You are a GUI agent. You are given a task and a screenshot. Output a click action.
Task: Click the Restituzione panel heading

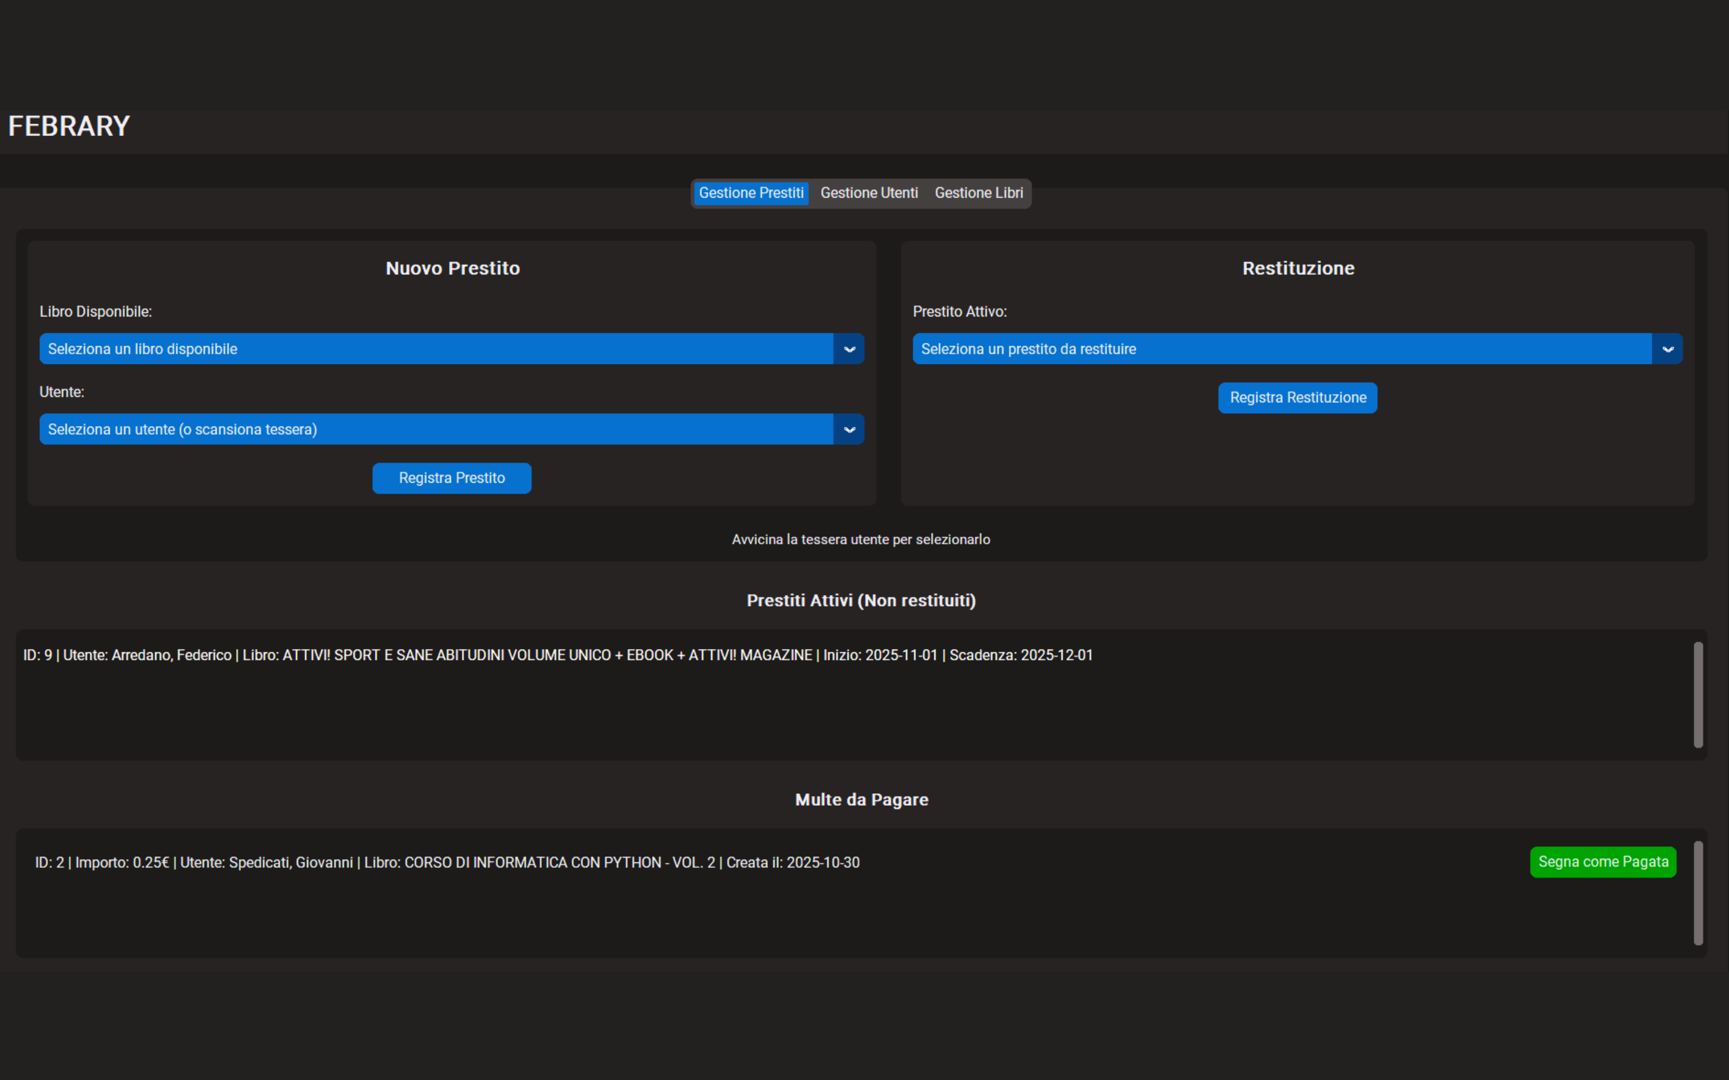tap(1297, 268)
